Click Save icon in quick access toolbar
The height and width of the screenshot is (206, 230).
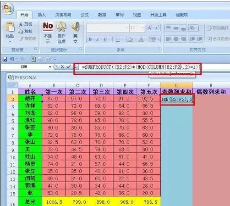(5, 59)
